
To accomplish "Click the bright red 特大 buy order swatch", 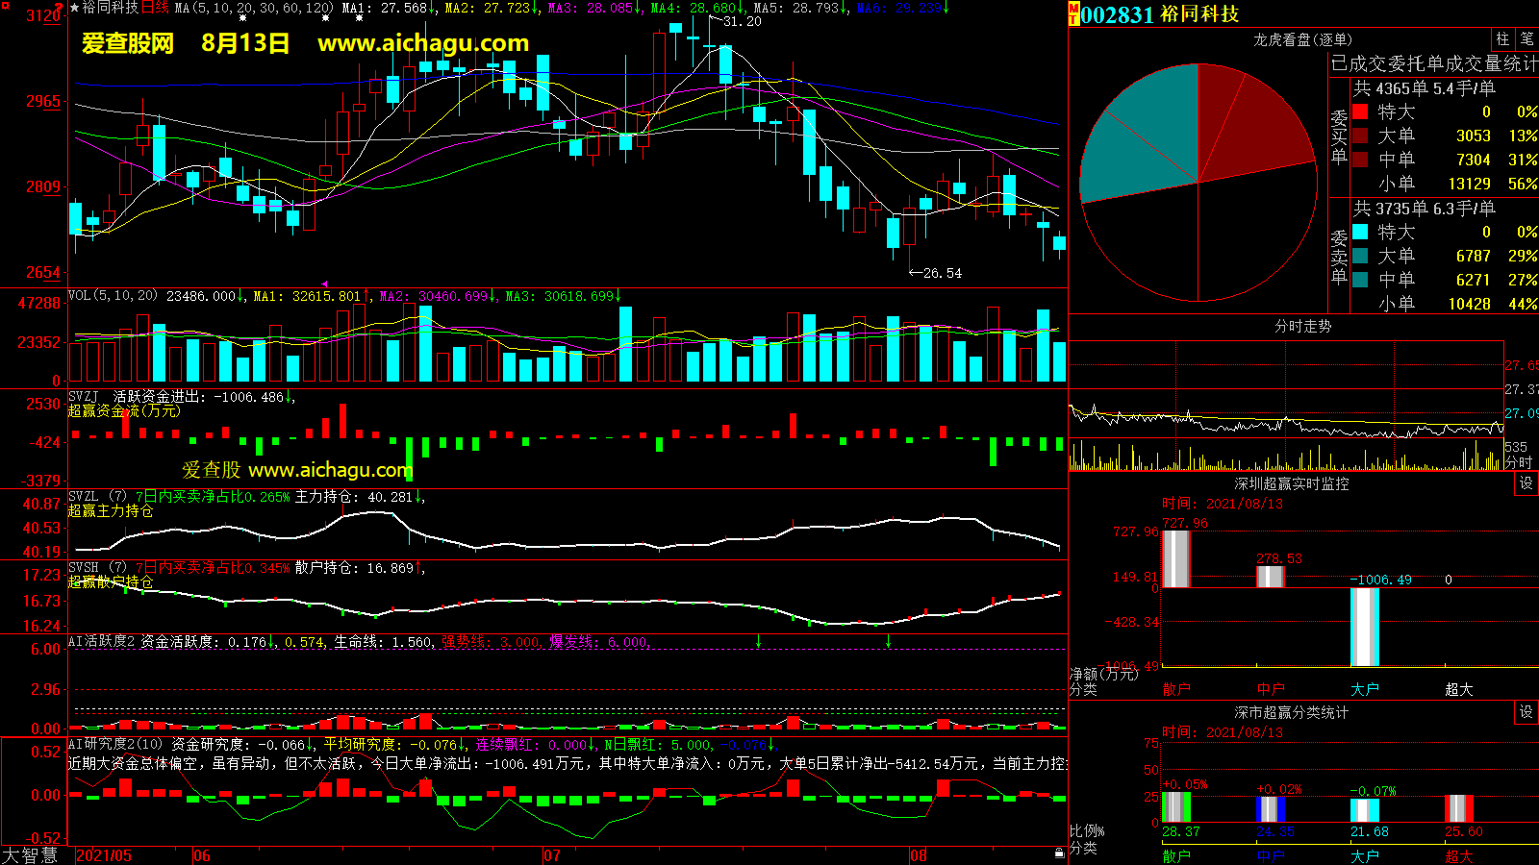I will (x=1360, y=111).
